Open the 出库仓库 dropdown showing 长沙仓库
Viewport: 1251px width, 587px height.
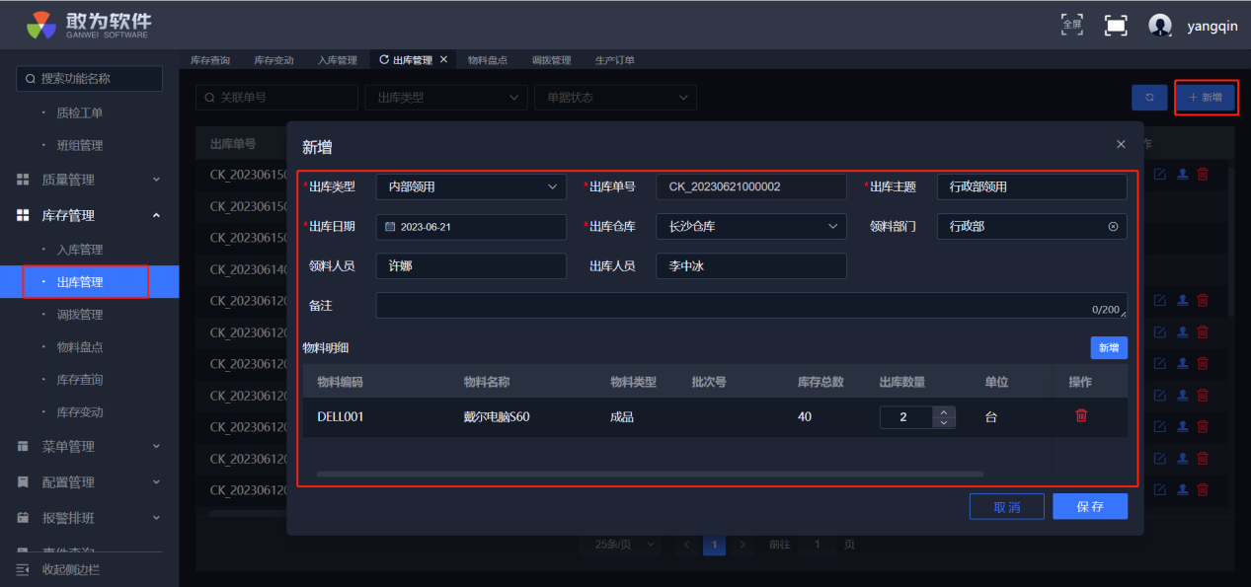[750, 227]
